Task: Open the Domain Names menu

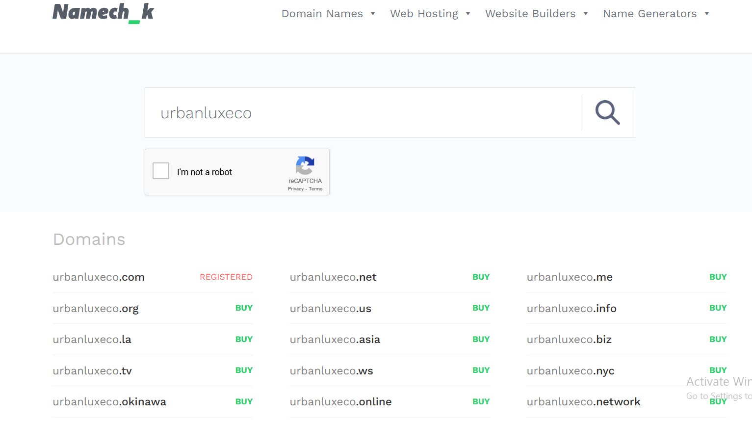Action: pos(322,14)
